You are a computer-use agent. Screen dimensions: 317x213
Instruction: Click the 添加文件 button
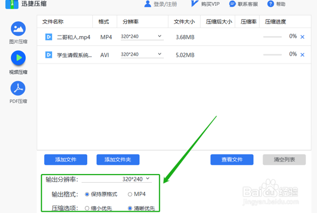point(66,160)
